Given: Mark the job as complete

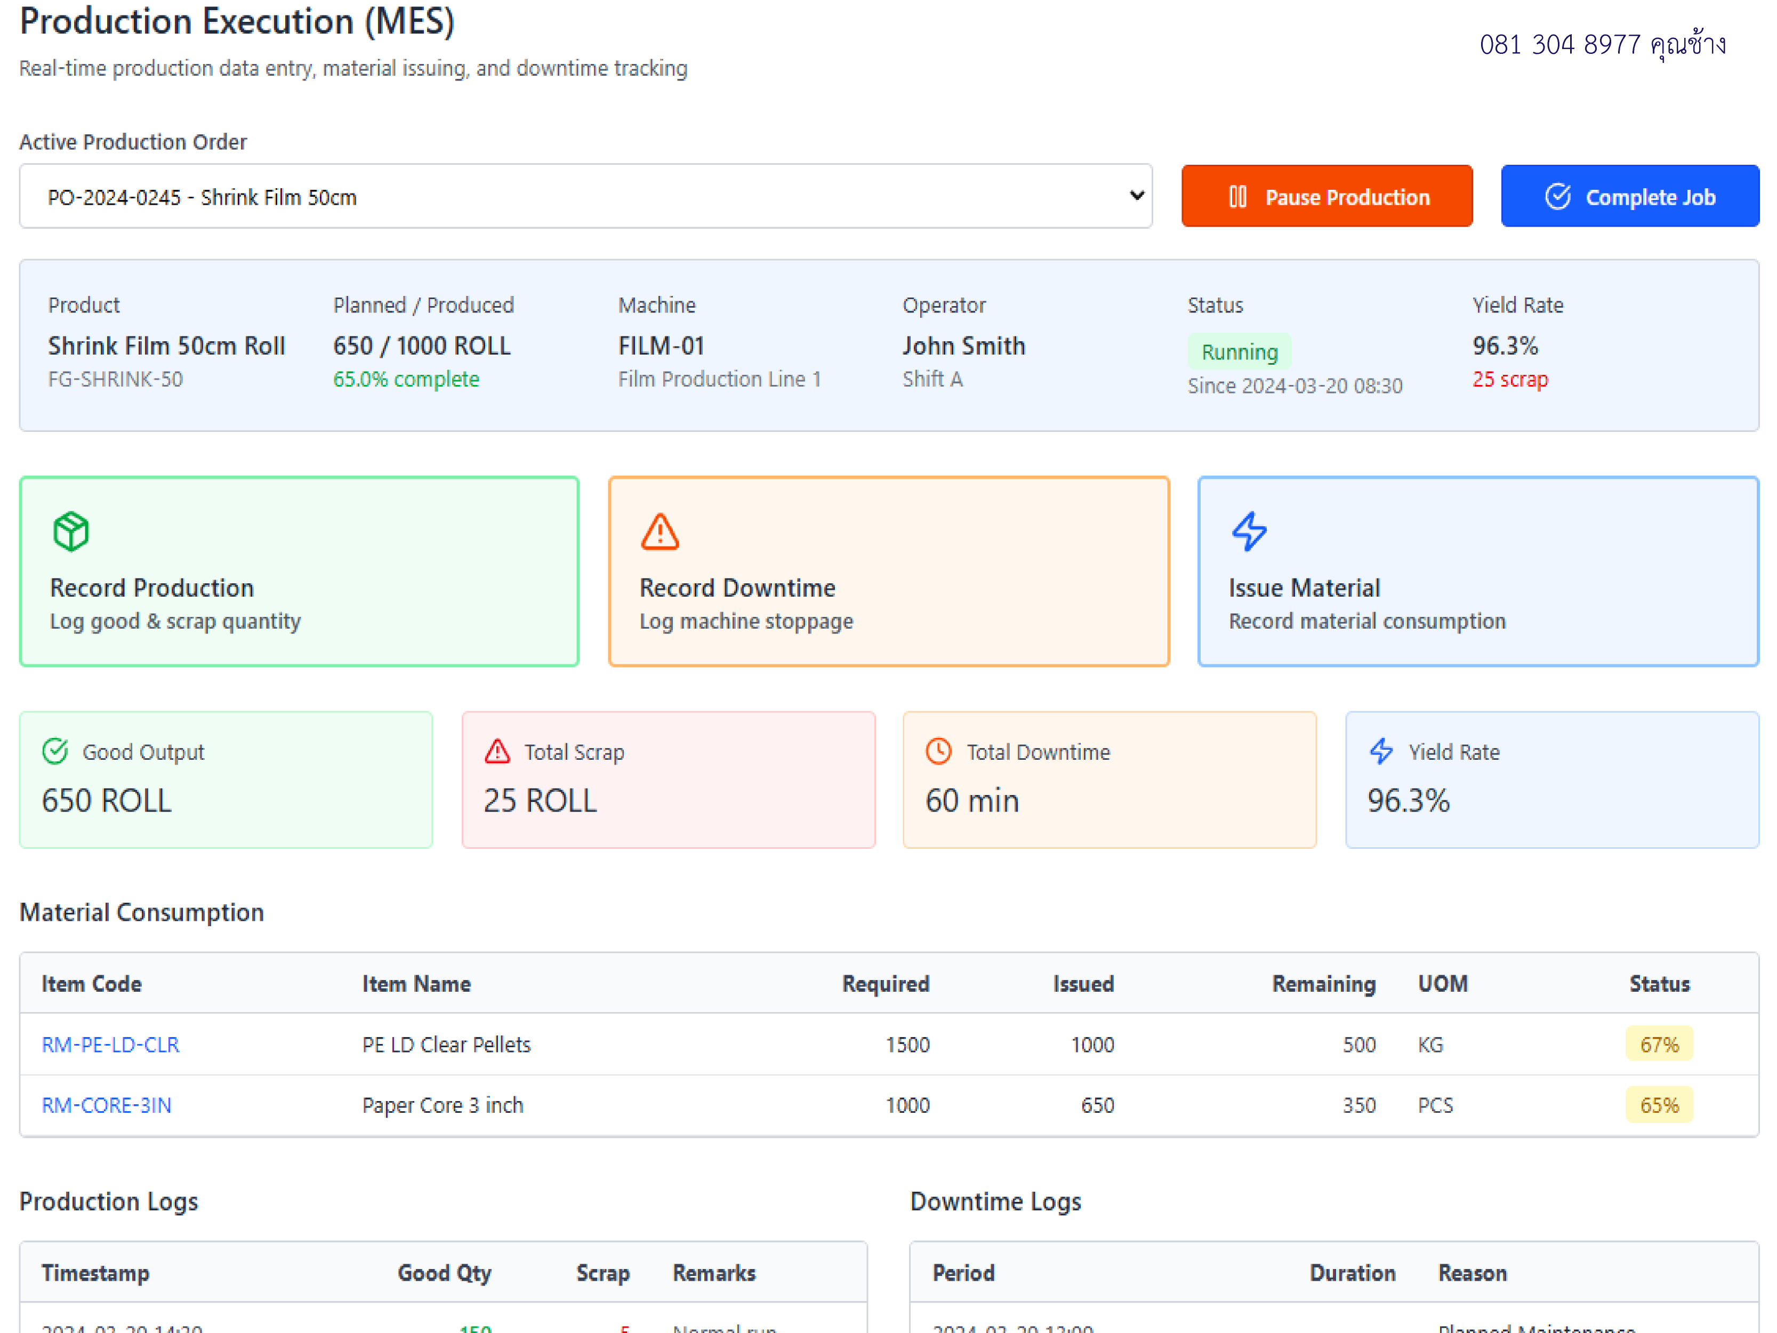Looking at the screenshot, I should coord(1629,197).
